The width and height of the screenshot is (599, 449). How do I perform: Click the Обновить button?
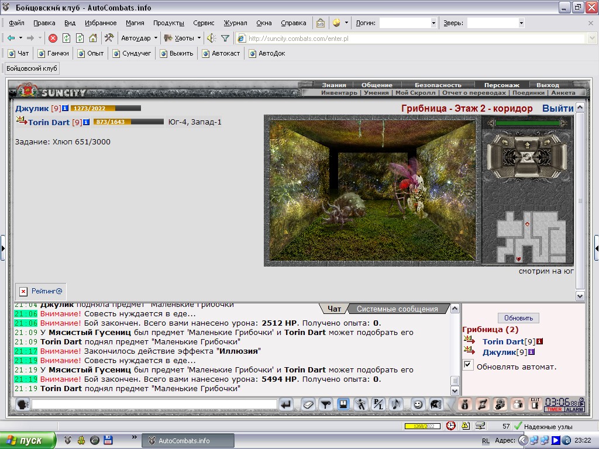518,318
